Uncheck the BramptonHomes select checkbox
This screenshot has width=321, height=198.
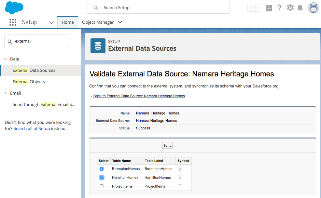[102, 169]
